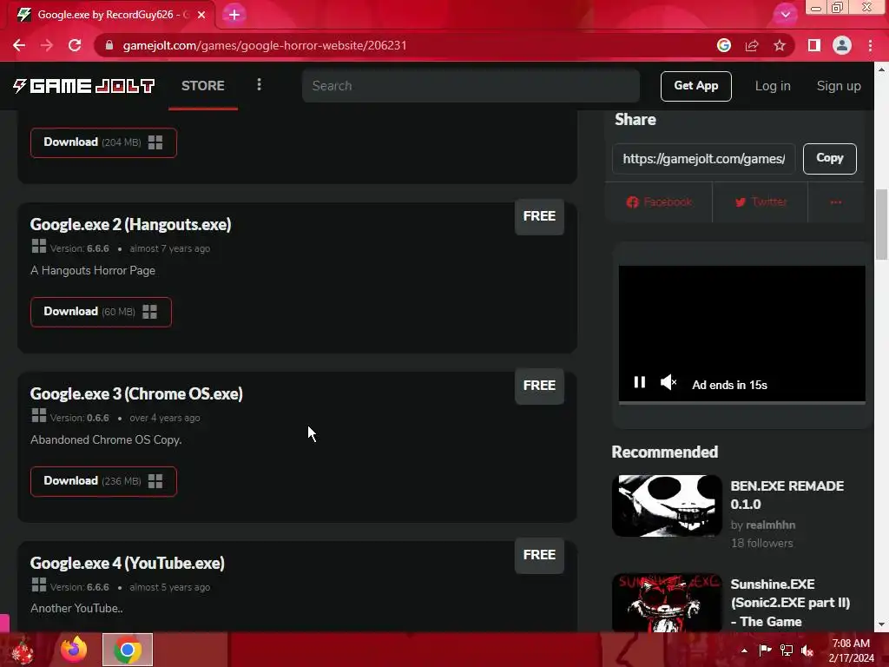Bookmark this page with the star
This screenshot has width=889, height=667.
780,45
